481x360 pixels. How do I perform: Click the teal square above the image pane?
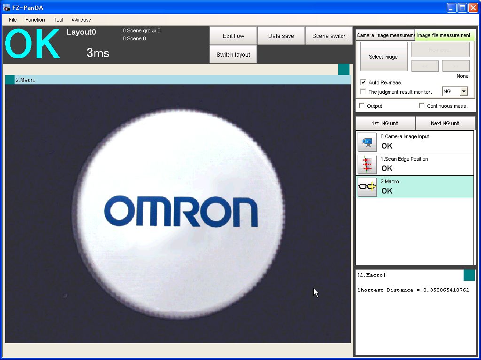pos(344,69)
